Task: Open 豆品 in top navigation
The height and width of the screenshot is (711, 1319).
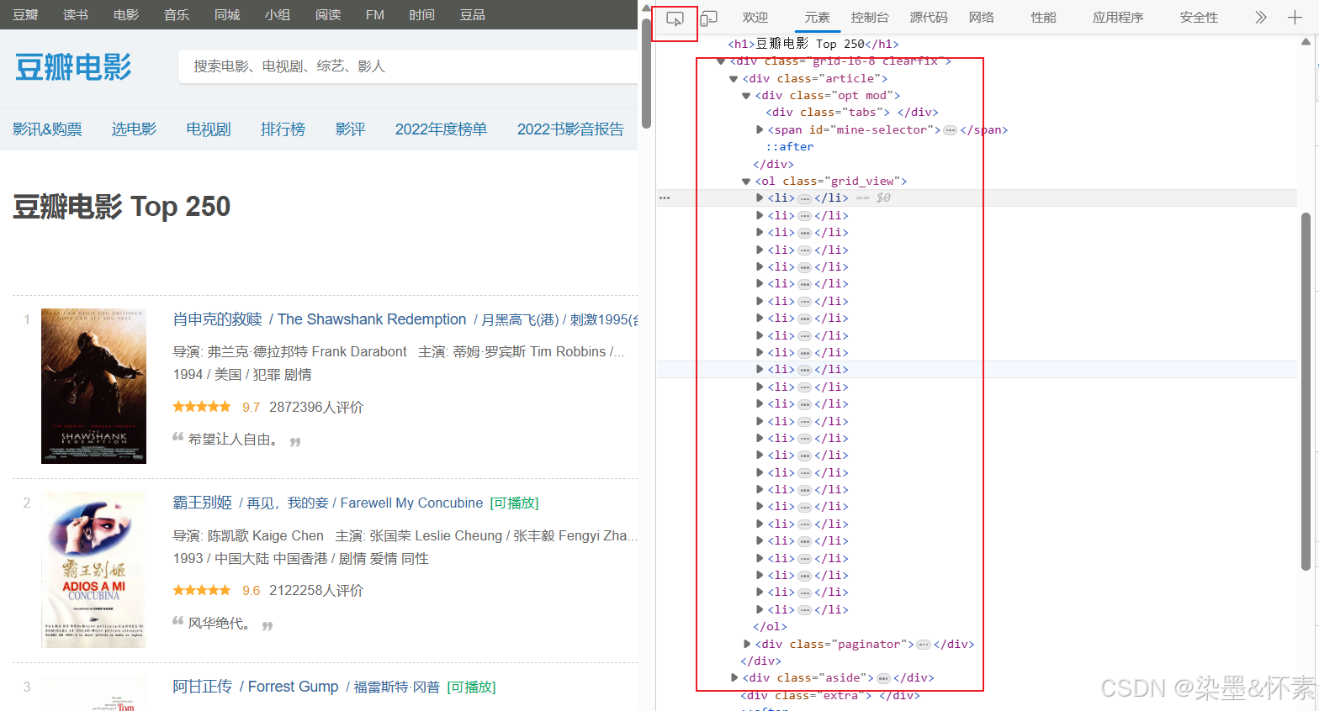Action: (x=473, y=14)
